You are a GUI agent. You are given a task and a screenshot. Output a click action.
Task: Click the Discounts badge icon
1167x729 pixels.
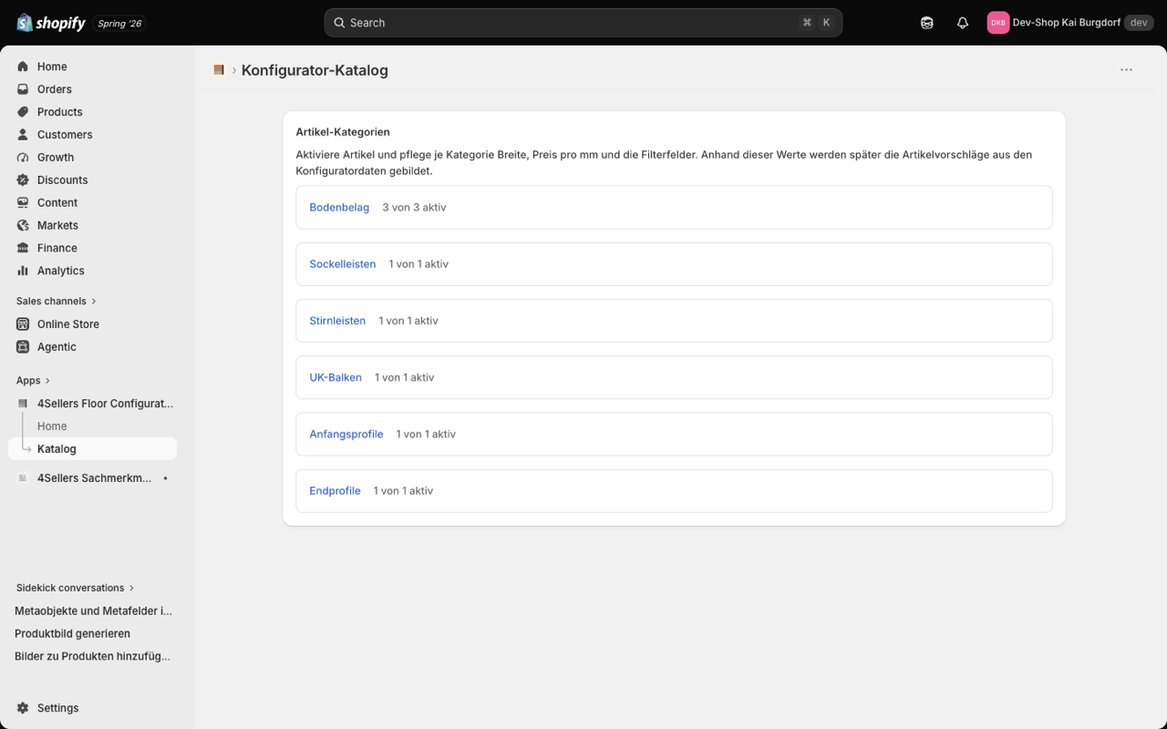[x=23, y=180]
